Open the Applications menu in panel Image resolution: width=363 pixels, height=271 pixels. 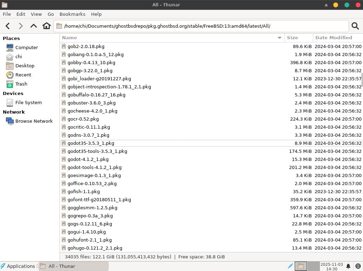pyautogui.click(x=18, y=266)
